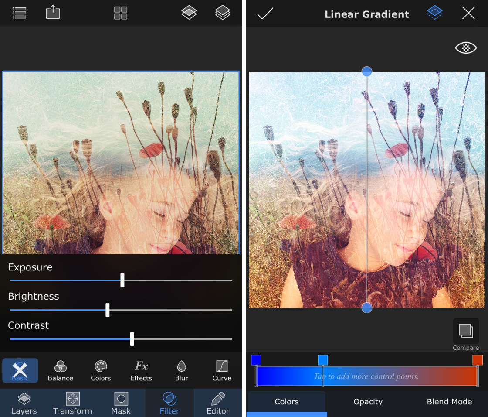Screen dimensions: 488x417
Task: Open the Blend Mode tab
Action: [x=449, y=402]
